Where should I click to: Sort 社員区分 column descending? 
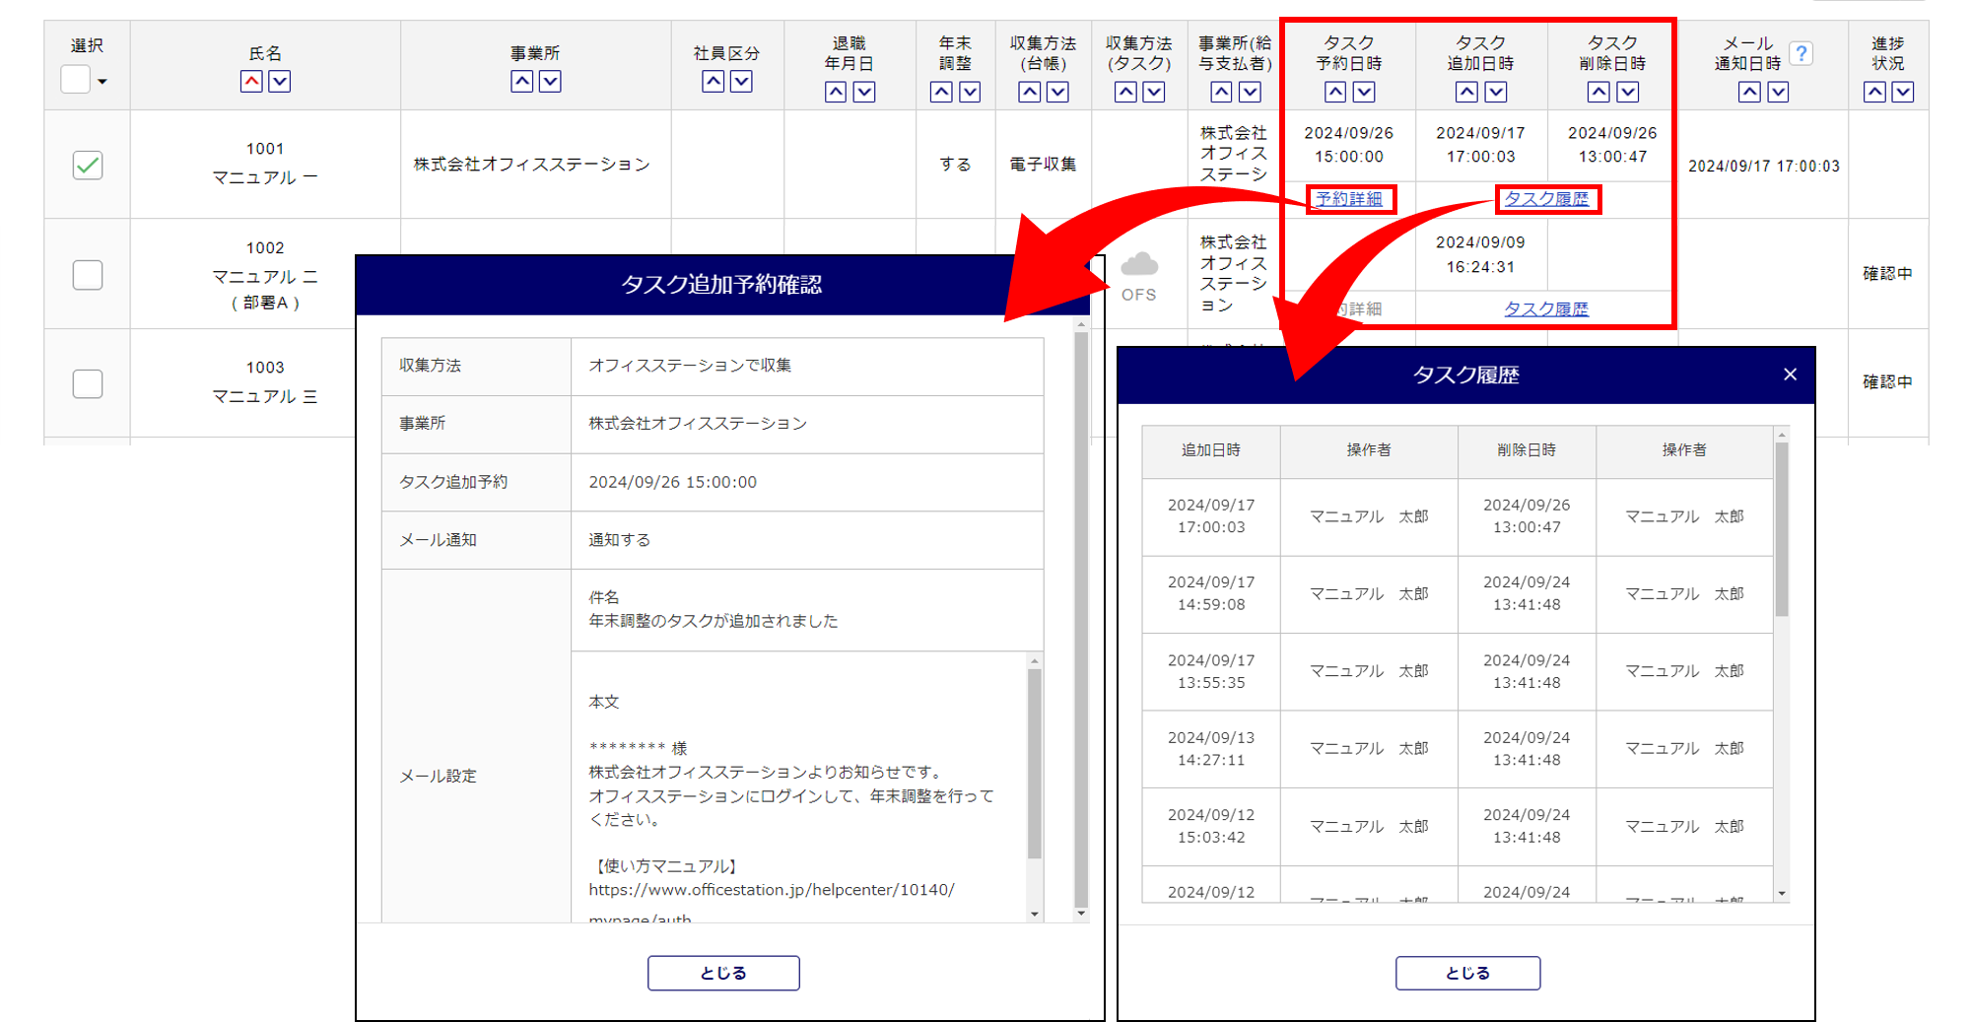tap(742, 82)
